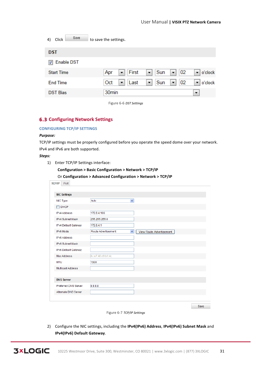Expand the DST Bias 30min dropdown
Screen dimensions: 260x368
(152, 93)
